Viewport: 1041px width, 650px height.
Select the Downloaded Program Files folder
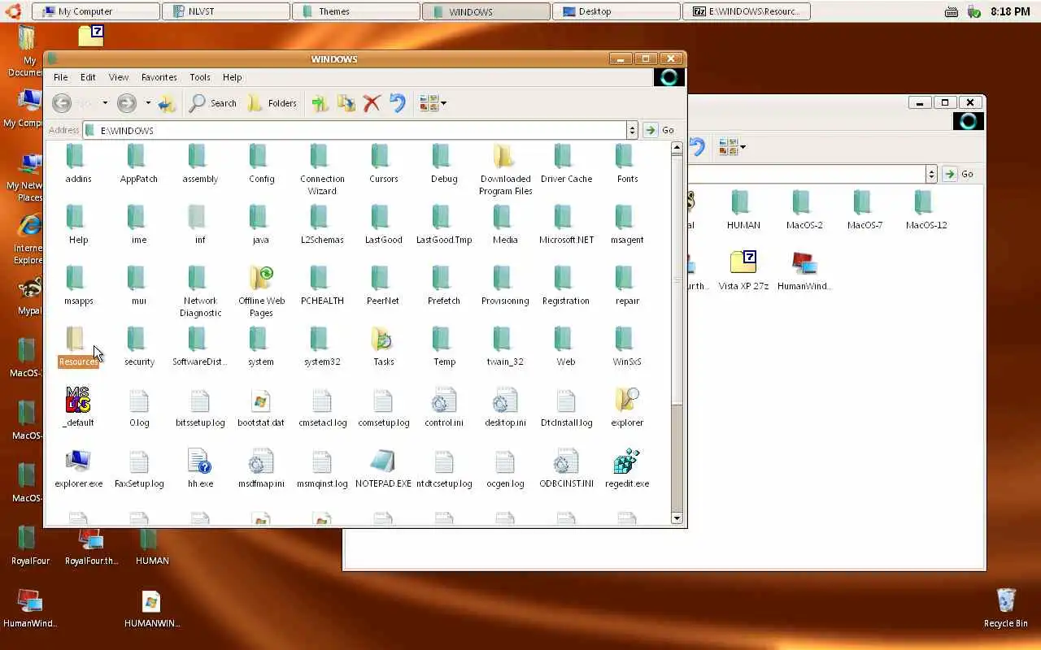pyautogui.click(x=505, y=169)
